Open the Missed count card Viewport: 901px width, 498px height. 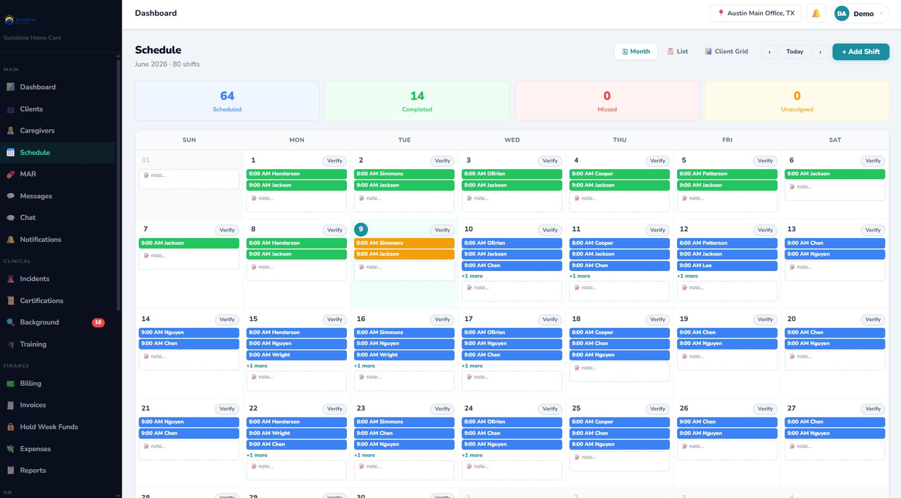tap(607, 101)
